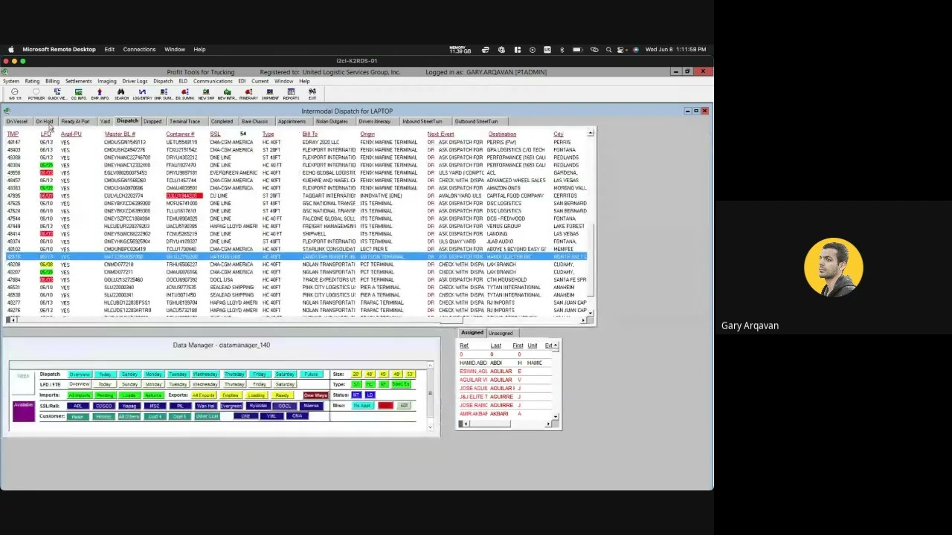Click the Dispatch Future filter button
Image resolution: width=952 pixels, height=535 pixels.
click(x=311, y=374)
